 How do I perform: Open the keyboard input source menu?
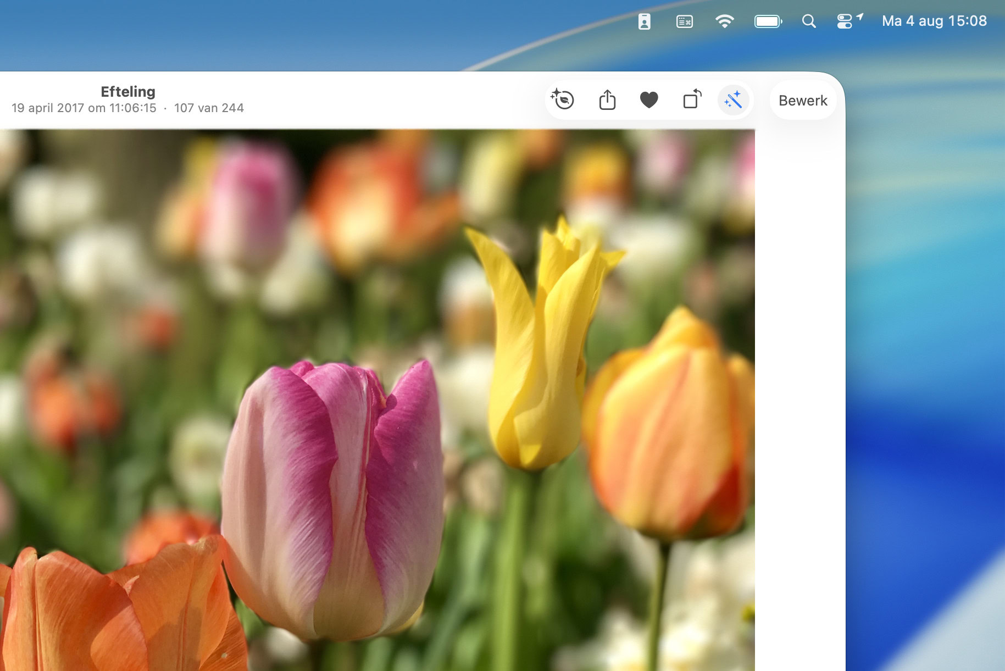click(x=684, y=21)
